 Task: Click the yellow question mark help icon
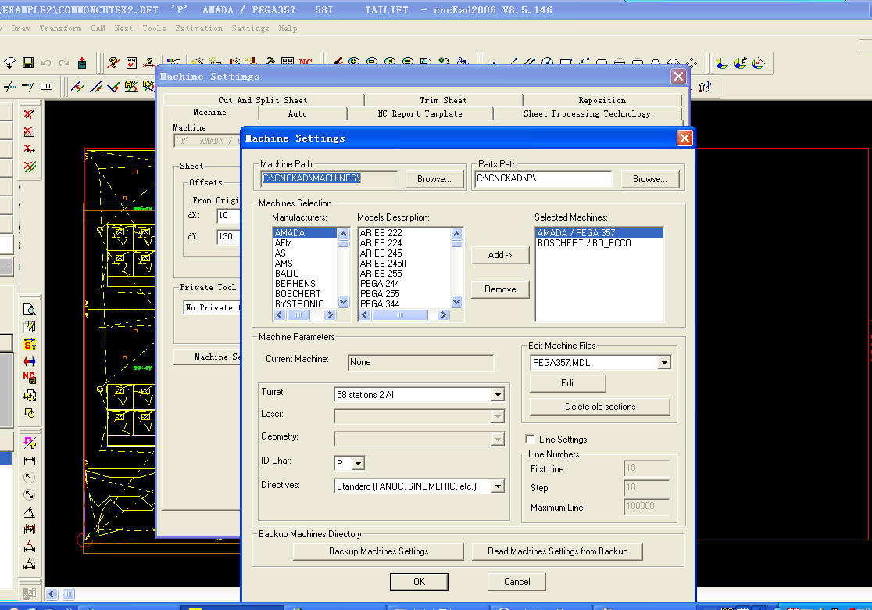[113, 63]
